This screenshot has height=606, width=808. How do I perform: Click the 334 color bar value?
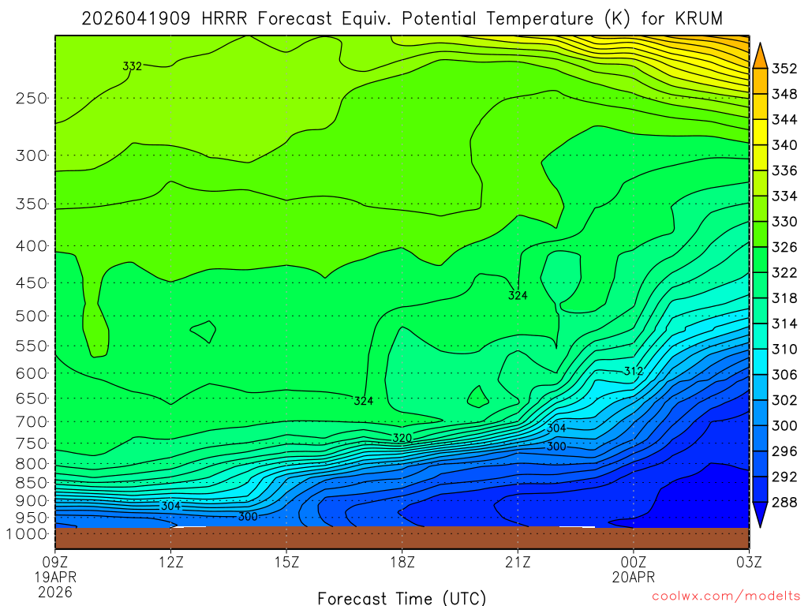click(x=784, y=196)
